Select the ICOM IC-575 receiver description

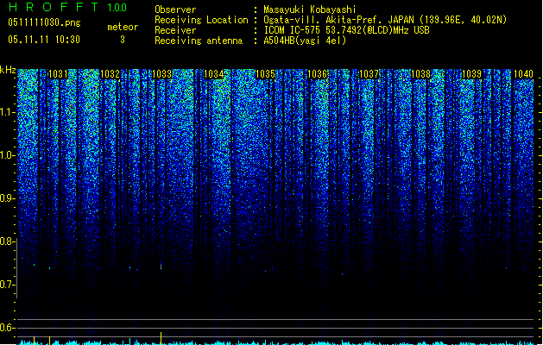[x=346, y=30]
